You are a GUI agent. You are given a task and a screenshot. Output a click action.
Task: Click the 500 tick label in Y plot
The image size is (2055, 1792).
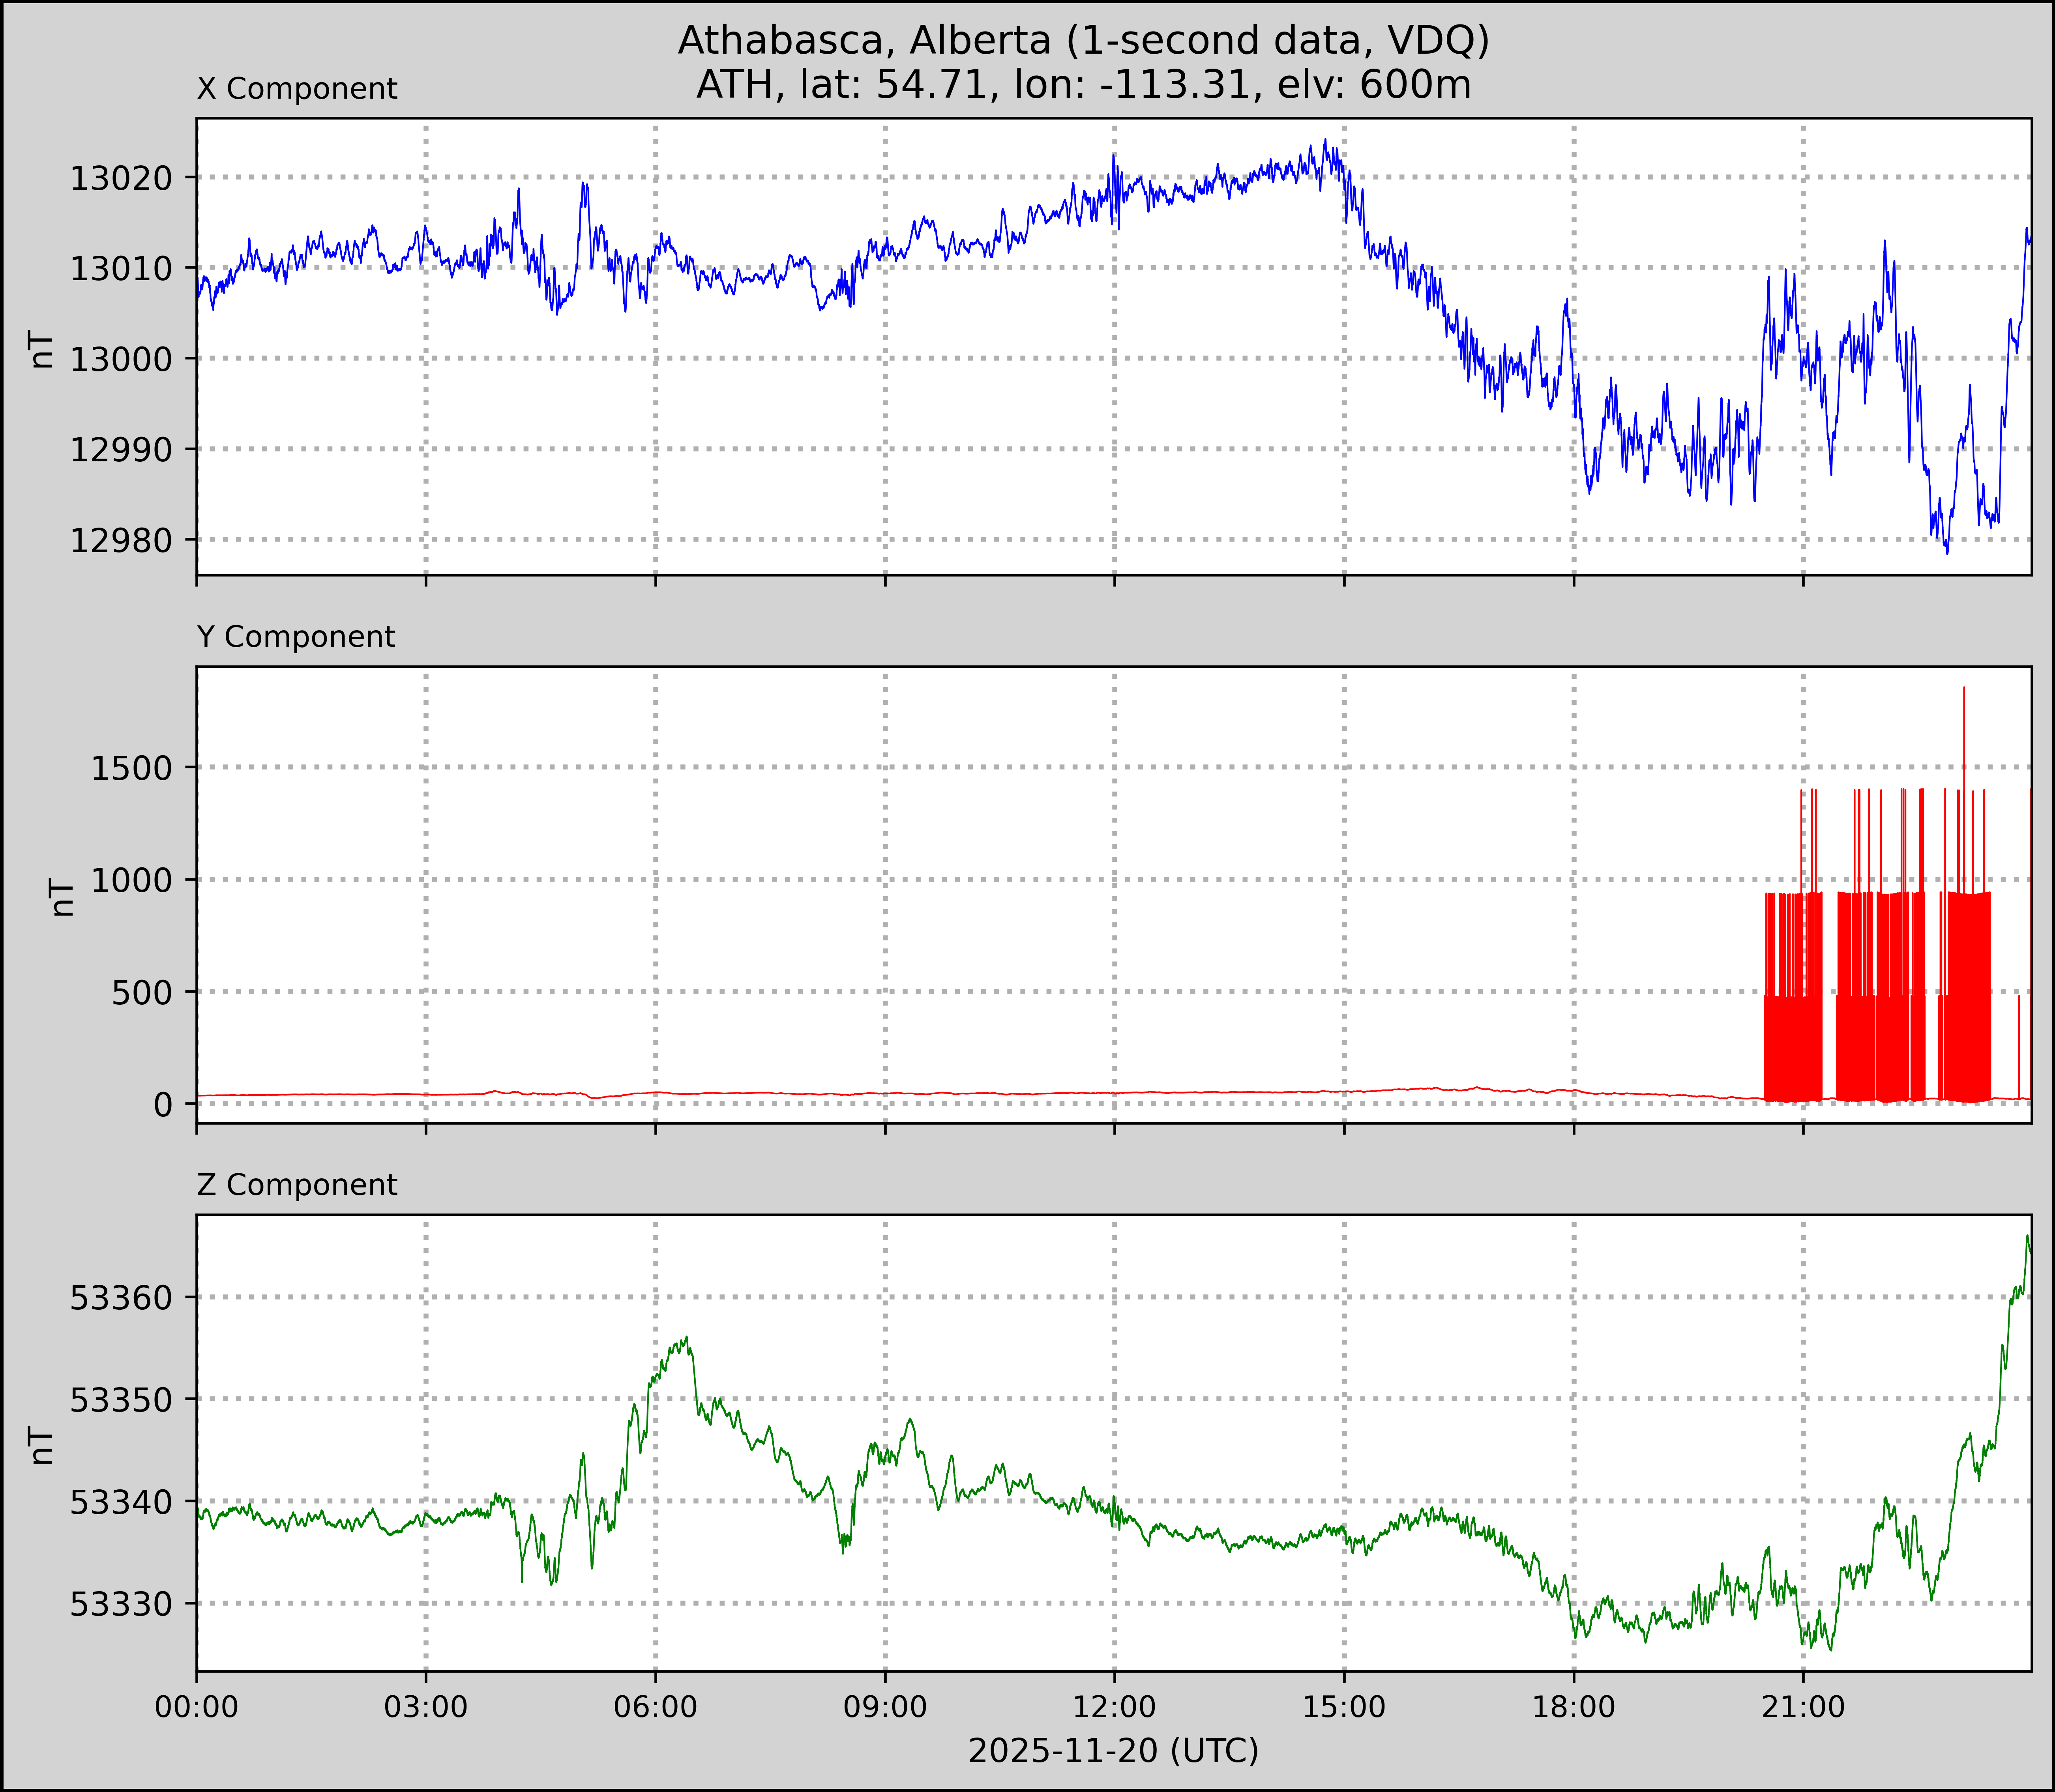pos(142,993)
